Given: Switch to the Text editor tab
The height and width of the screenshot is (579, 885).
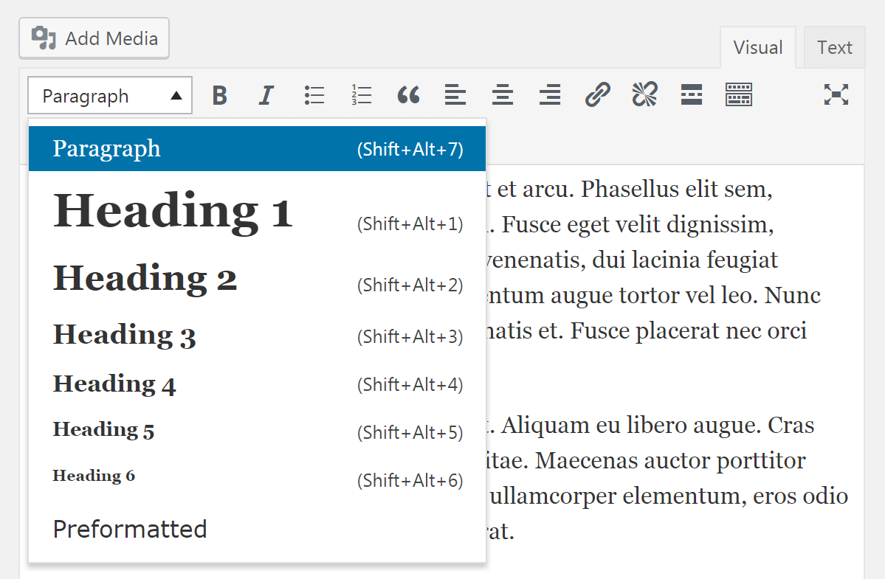Looking at the screenshot, I should coord(834,48).
